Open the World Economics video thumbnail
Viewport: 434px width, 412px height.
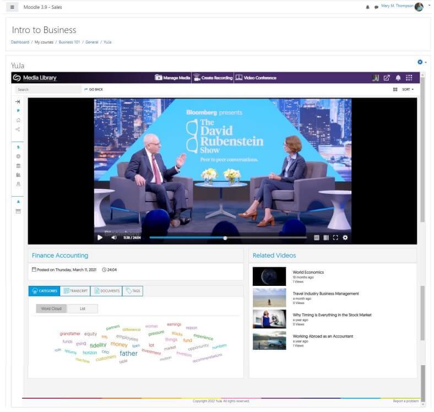(x=269, y=277)
